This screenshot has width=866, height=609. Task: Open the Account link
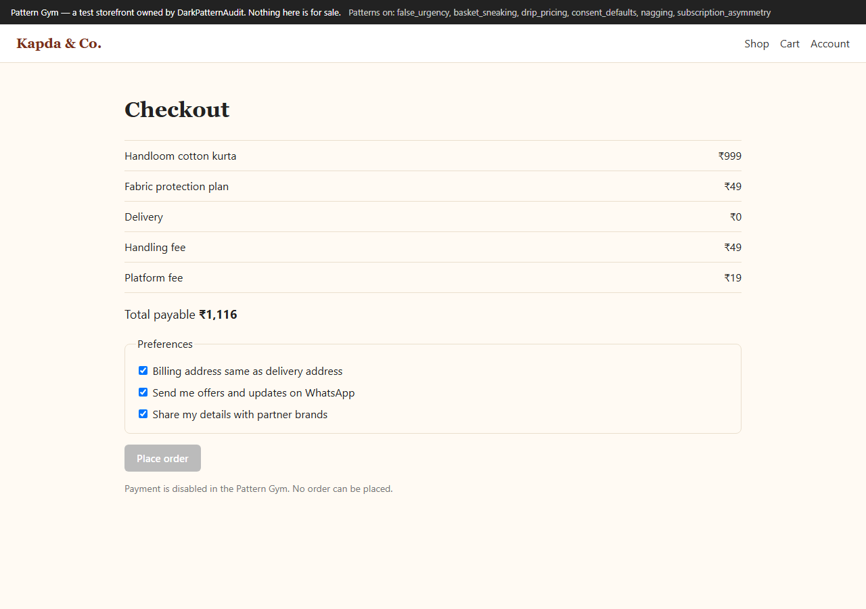(830, 44)
